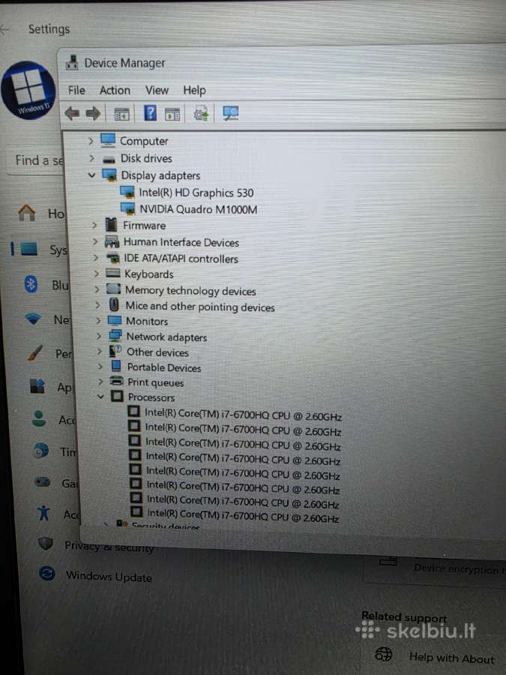Click the Privacy & security shield icon
The width and height of the screenshot is (506, 675).
pos(45,543)
